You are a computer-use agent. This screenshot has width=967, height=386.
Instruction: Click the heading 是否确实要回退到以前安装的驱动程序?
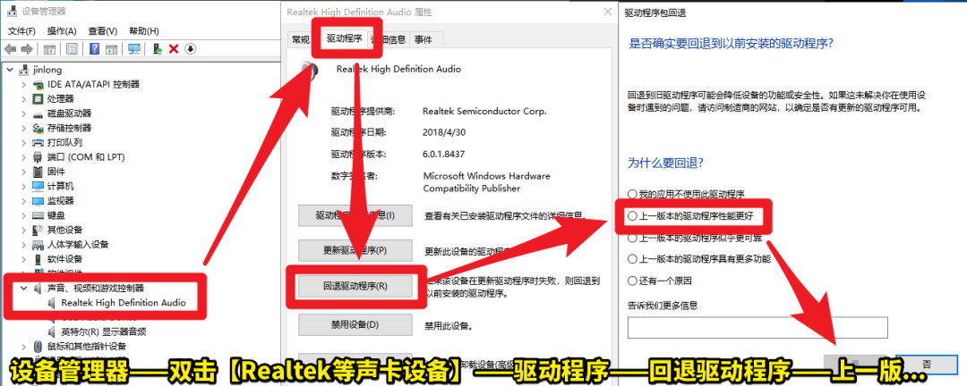click(731, 44)
